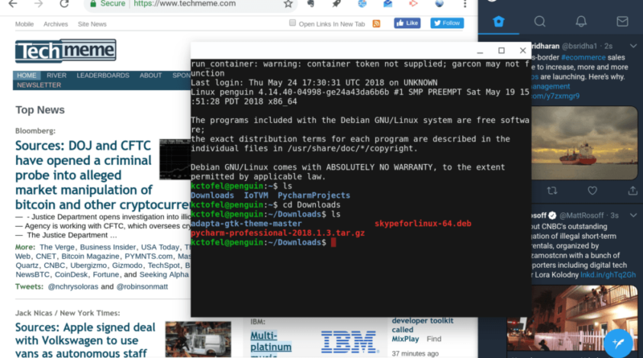Go forward in the browser
Image resolution: width=643 pixels, height=358 pixels.
(x=39, y=4)
